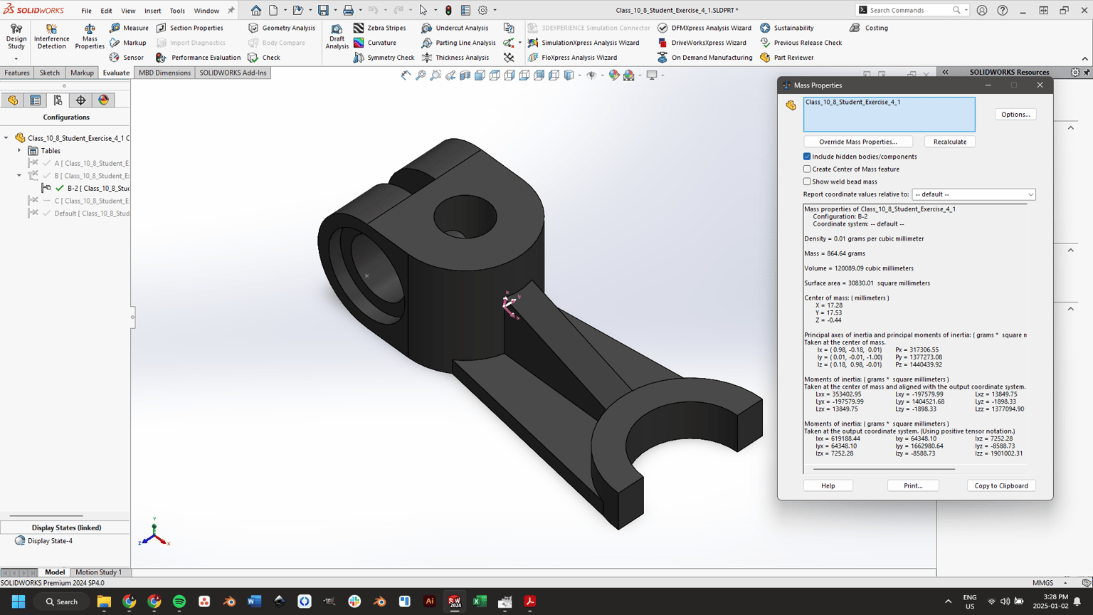Start Draft Analysis

pos(337,36)
